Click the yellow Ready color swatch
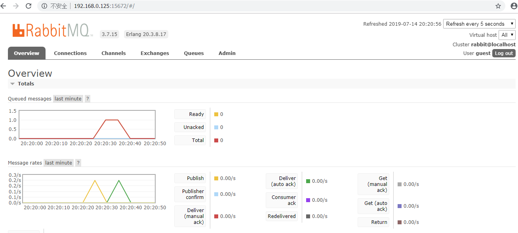The image size is (518, 233). pos(216,114)
